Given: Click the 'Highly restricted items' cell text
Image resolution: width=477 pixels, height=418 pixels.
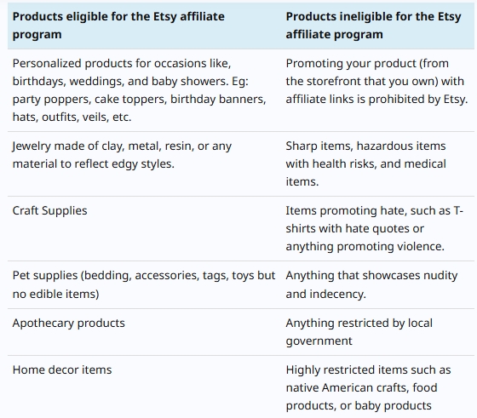Looking at the screenshot, I should [368, 388].
